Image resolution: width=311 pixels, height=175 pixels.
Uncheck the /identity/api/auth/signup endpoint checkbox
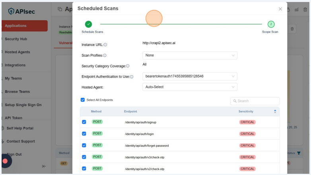coord(84,122)
